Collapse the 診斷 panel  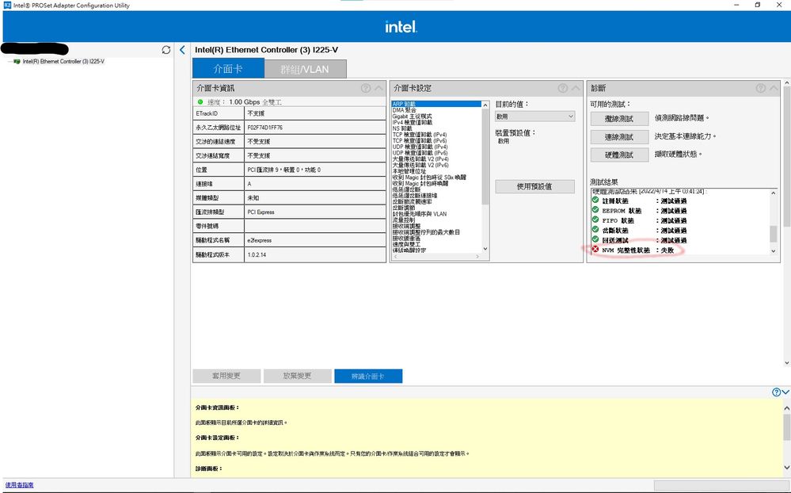pyautogui.click(x=774, y=88)
